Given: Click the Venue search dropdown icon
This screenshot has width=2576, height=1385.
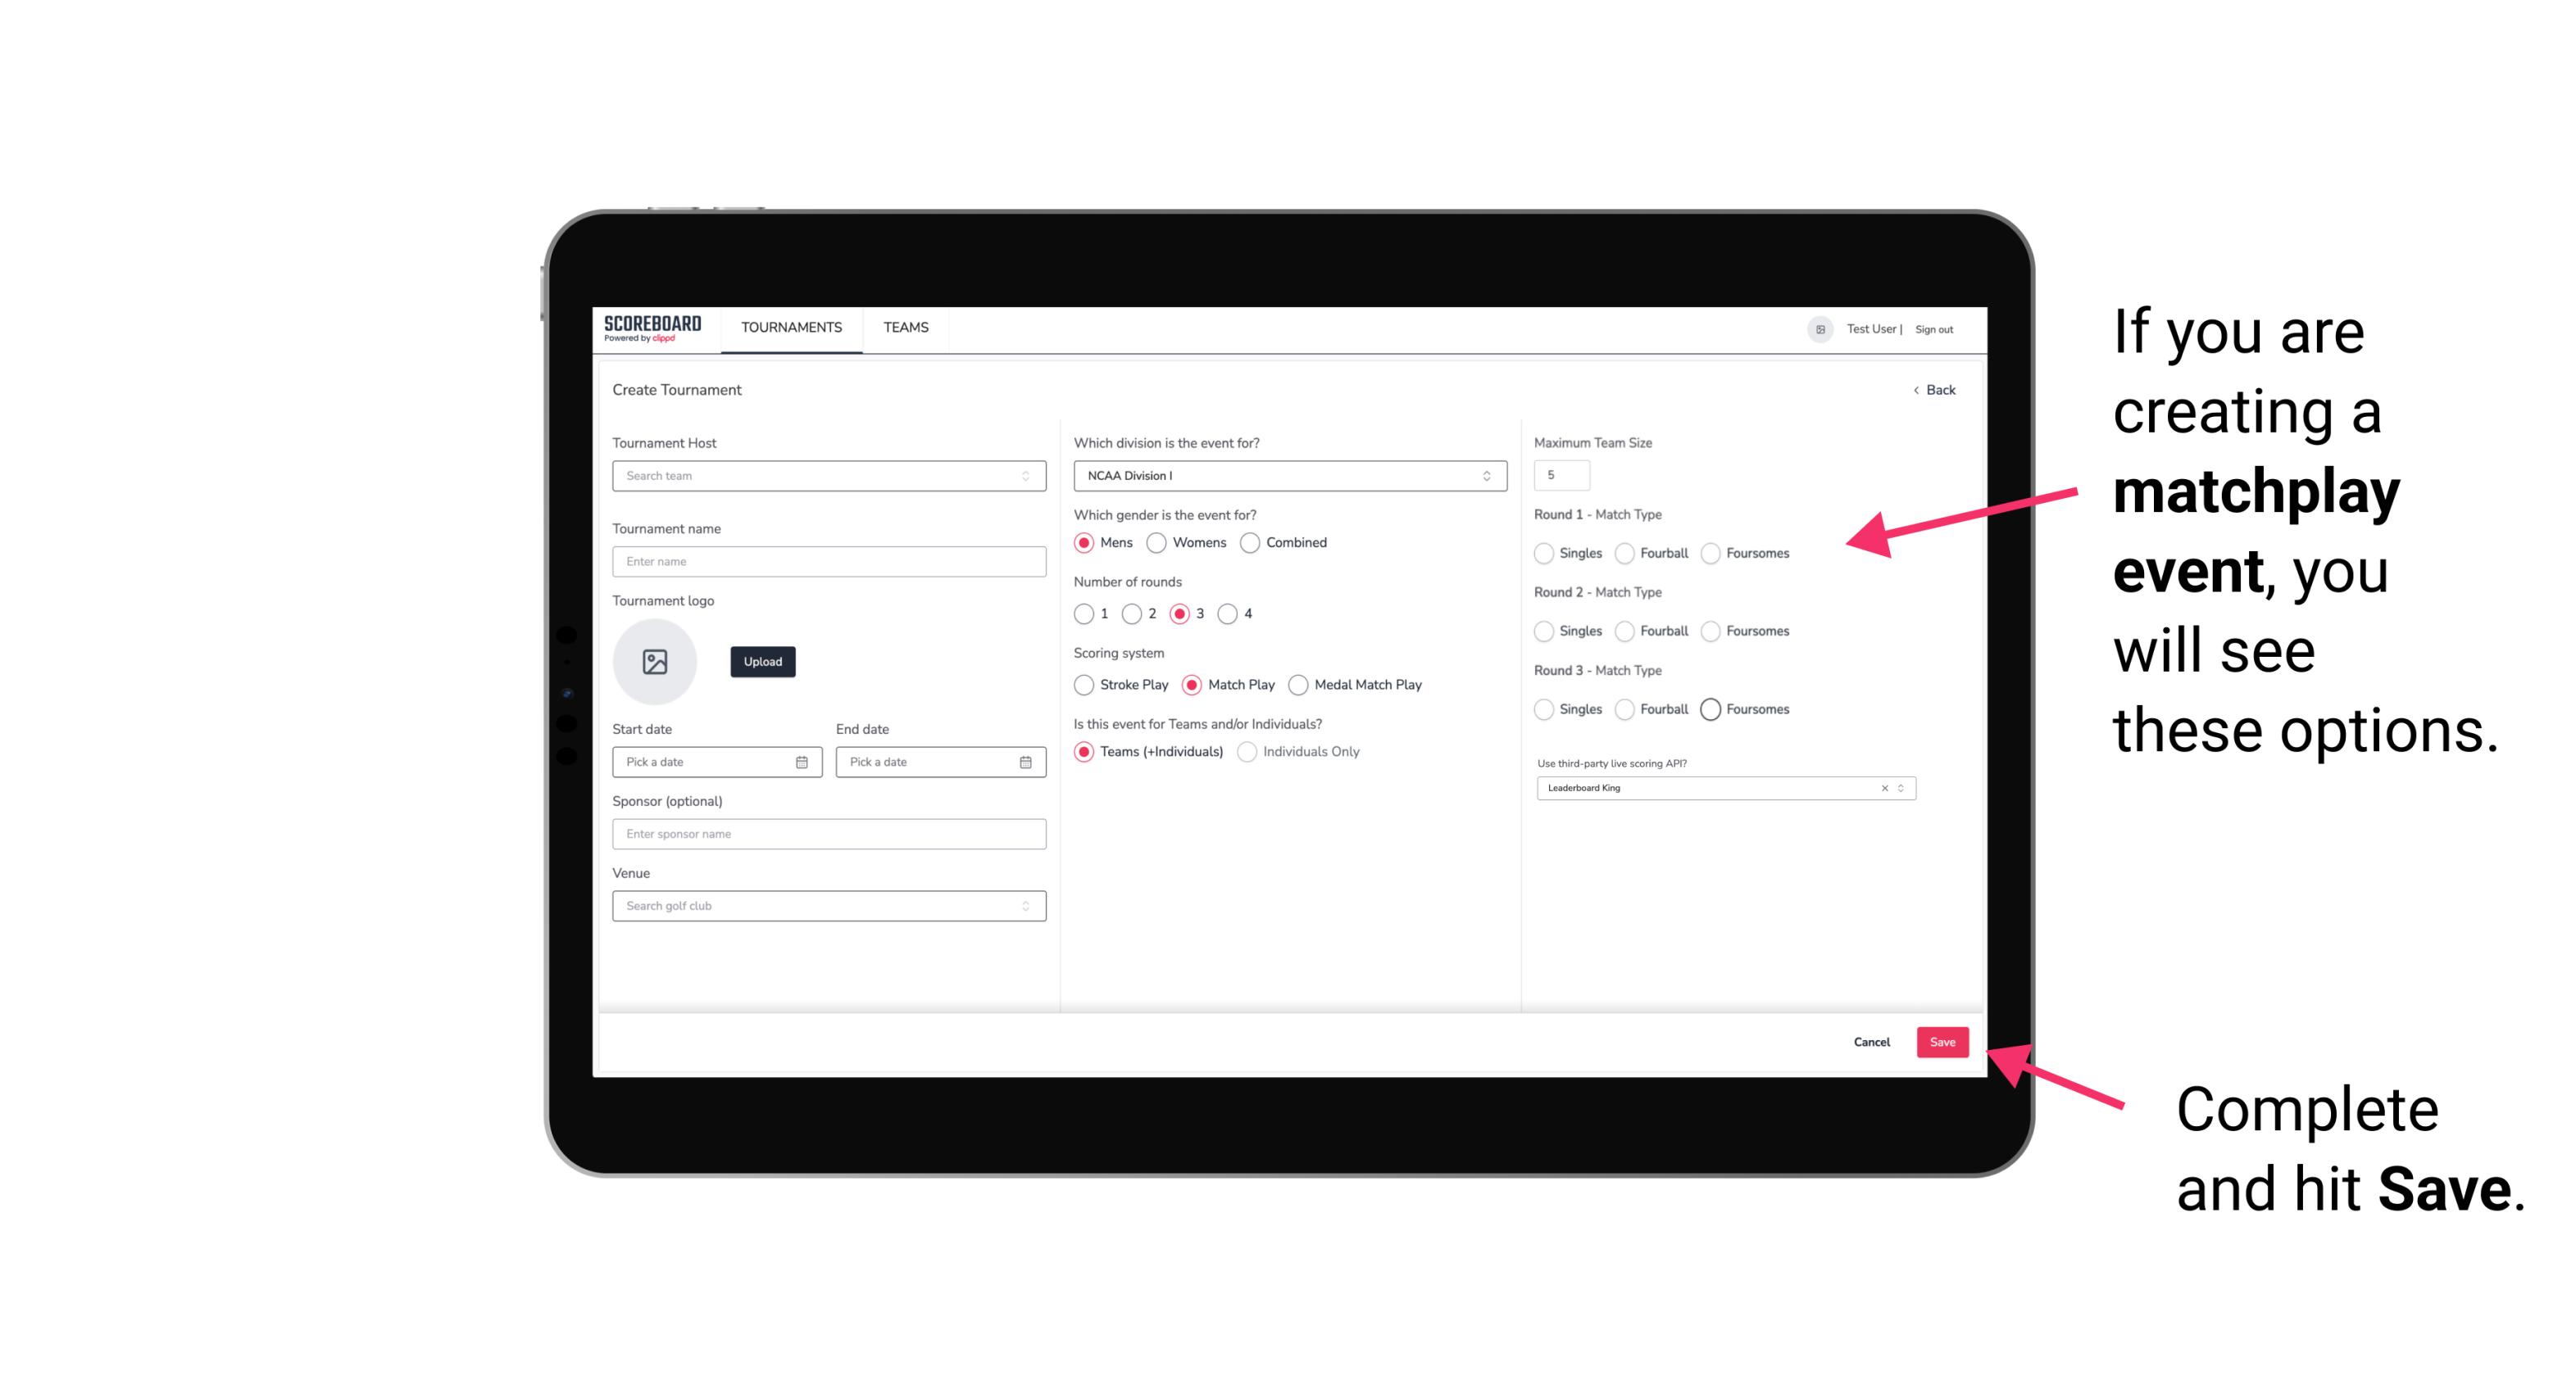Looking at the screenshot, I should coord(1025,904).
